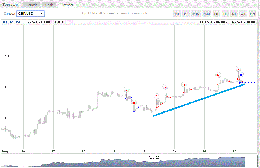Screen dimensions: 260x168
Task: Switch chart to MN timeframe
Action: (252, 14)
